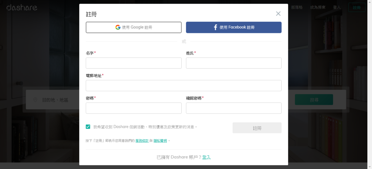Click the green 搜尋 button

(314, 100)
